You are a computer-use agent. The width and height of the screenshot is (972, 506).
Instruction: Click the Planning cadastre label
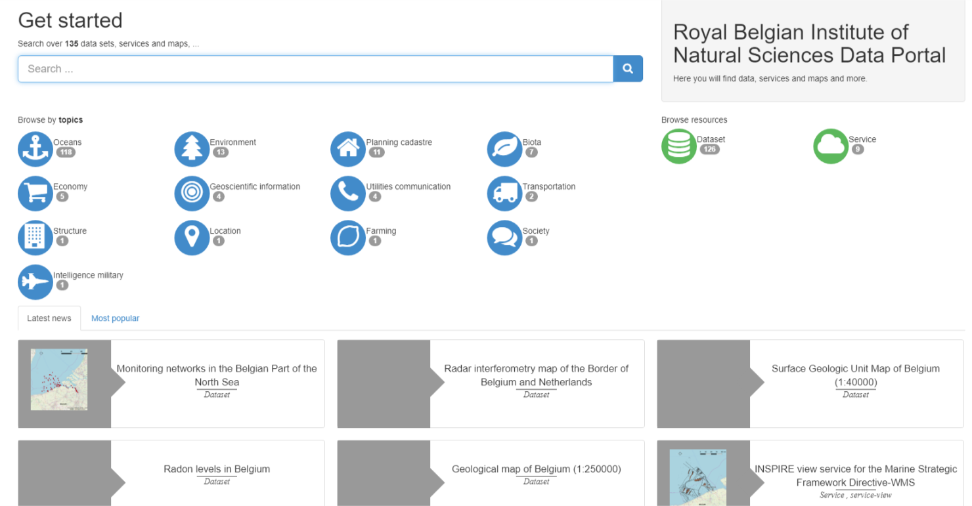coord(399,142)
